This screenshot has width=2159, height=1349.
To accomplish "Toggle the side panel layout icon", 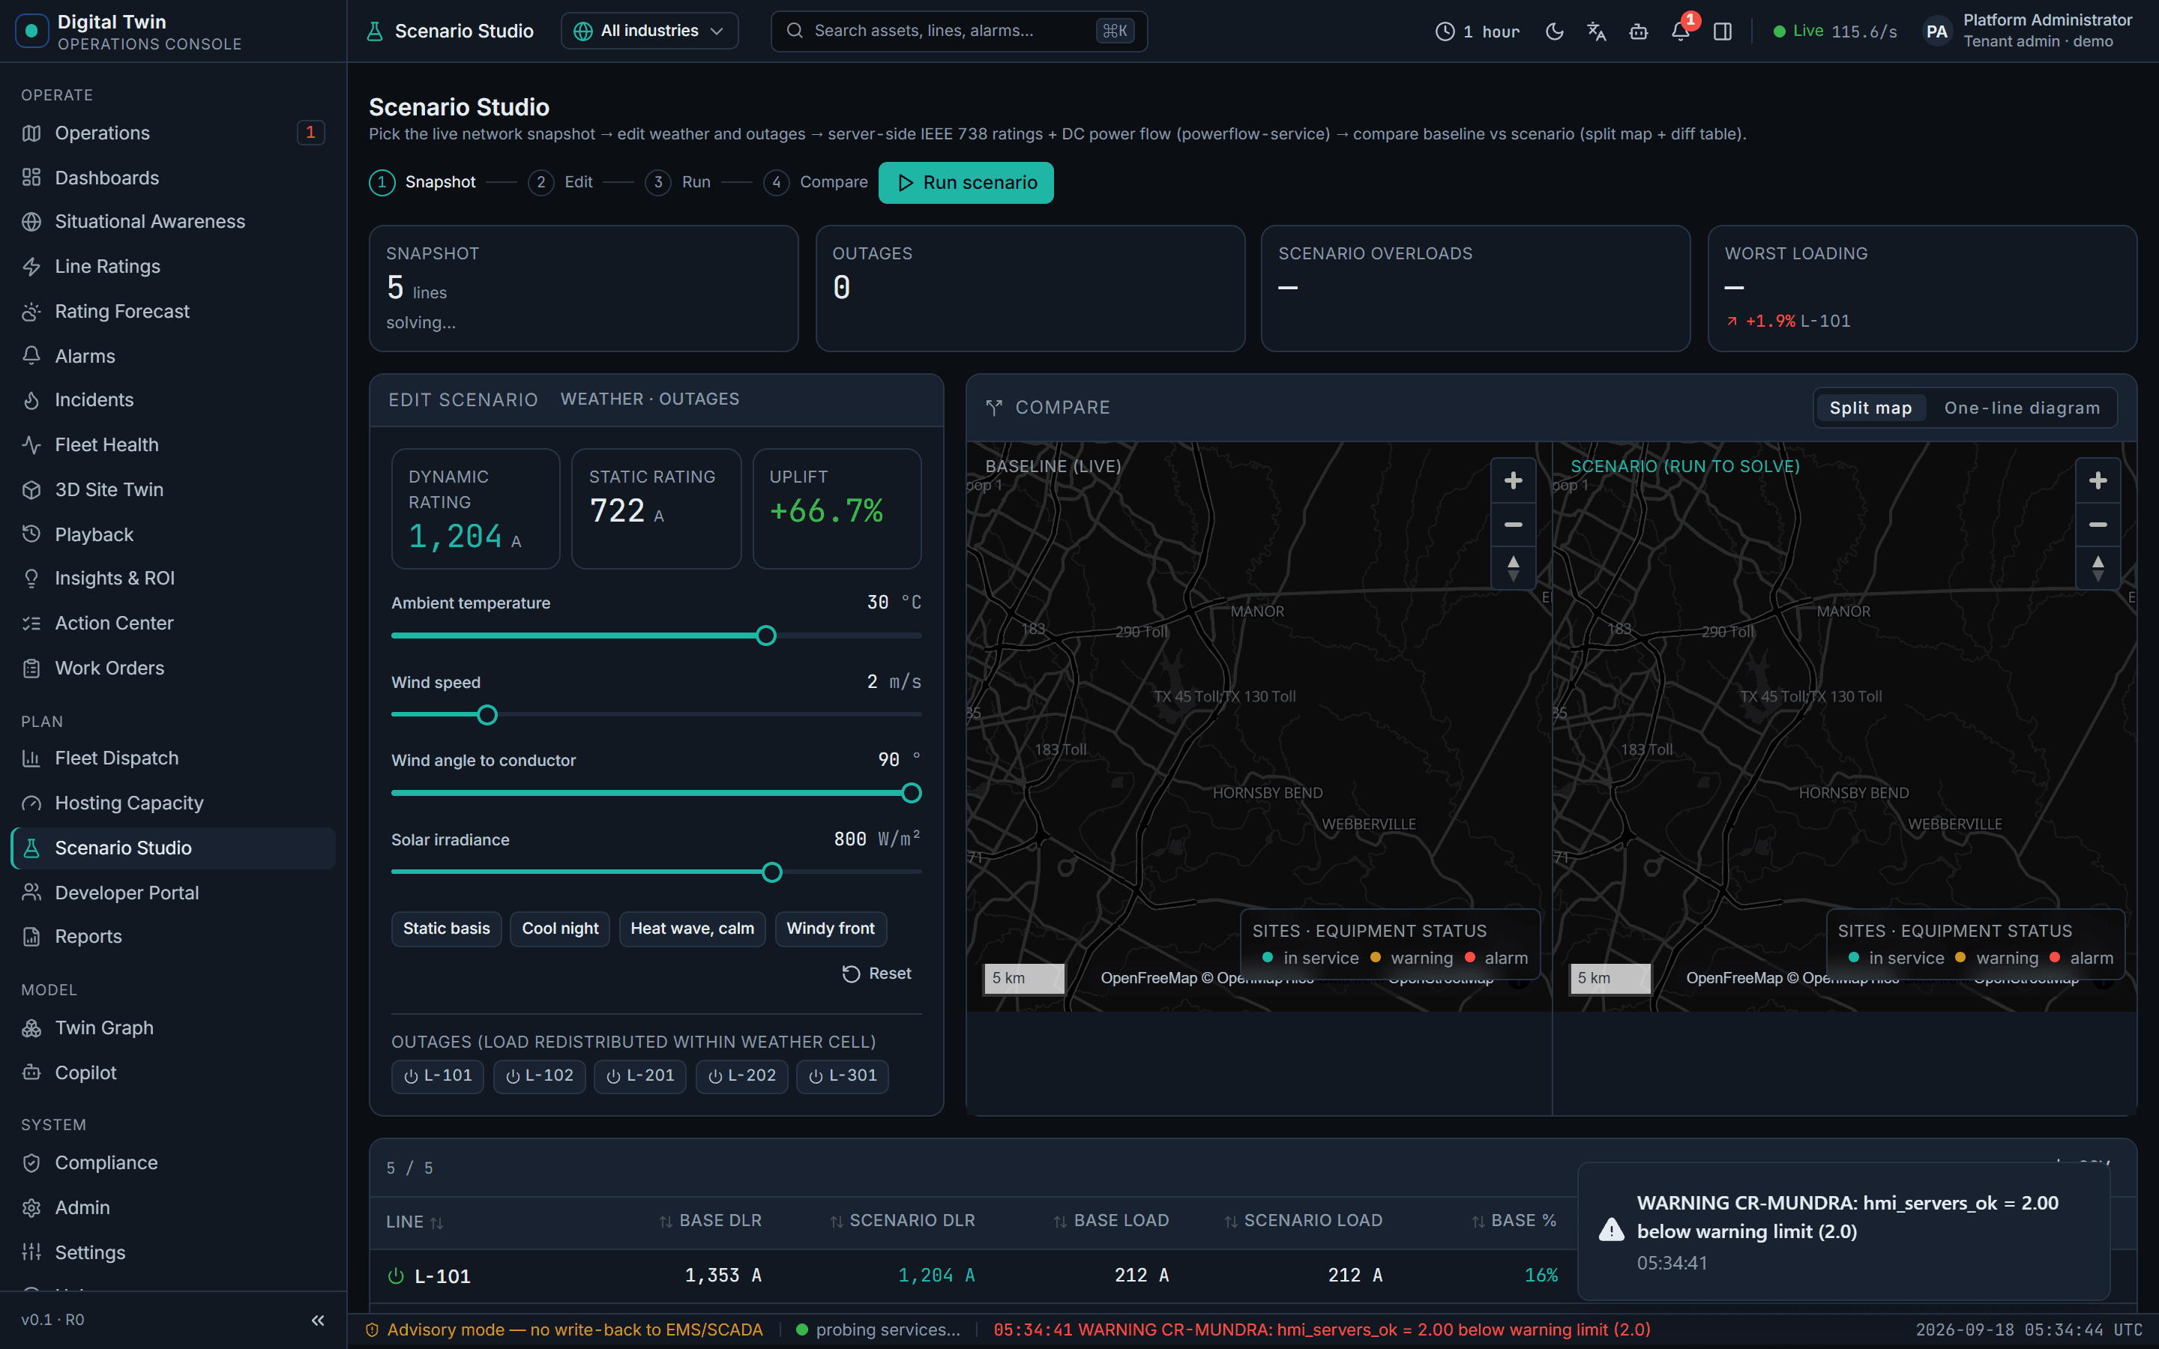I will coord(1723,31).
